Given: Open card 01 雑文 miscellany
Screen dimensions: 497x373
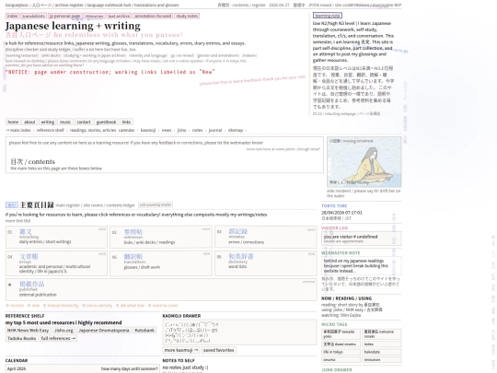Looking at the screenshot, I should pos(56,237).
